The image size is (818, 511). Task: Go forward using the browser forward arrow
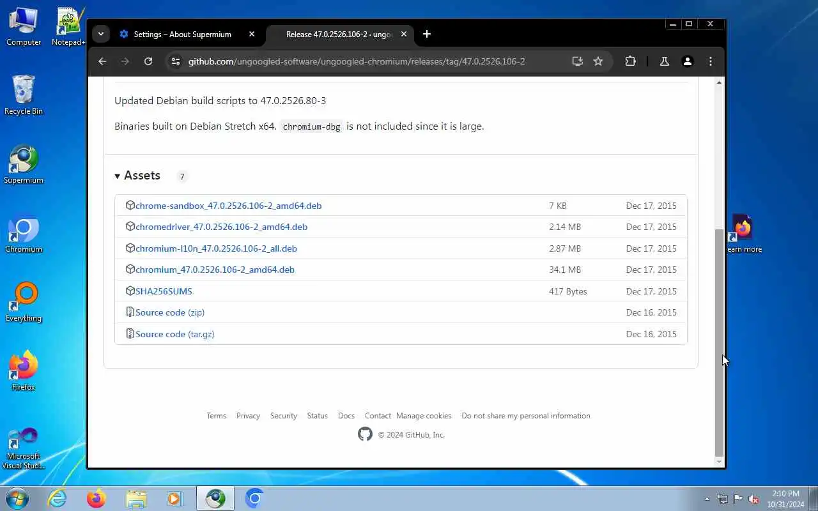tap(125, 61)
